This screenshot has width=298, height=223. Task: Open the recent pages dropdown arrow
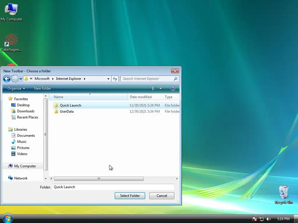click(x=21, y=79)
